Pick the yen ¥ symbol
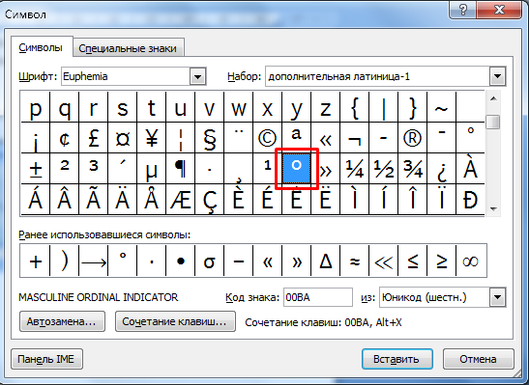 151,138
